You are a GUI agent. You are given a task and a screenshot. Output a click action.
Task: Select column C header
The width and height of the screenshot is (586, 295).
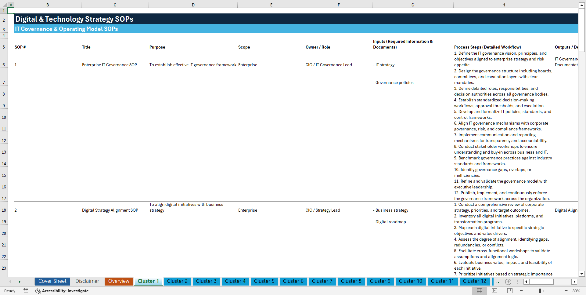[115, 5]
